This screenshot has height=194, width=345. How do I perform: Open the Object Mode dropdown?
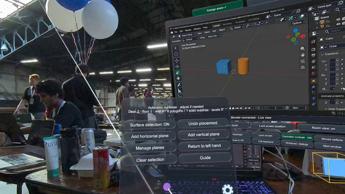(x=187, y=35)
